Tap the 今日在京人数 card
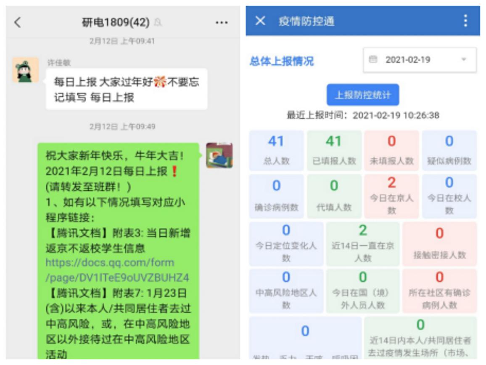Screen dimensions: 486x365 click(391, 196)
